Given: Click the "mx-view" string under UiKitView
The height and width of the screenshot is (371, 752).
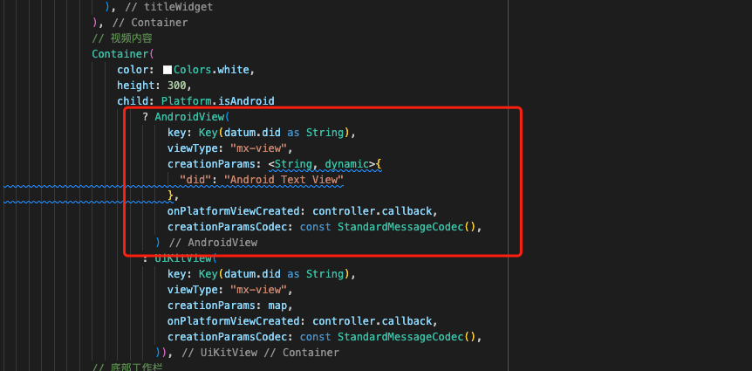Looking at the screenshot, I should (258, 290).
